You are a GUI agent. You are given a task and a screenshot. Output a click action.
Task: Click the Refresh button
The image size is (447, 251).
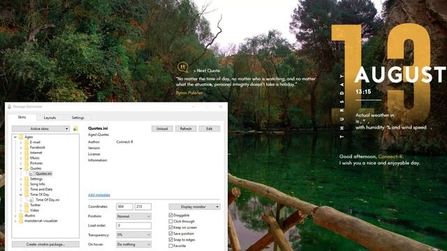tap(186, 128)
